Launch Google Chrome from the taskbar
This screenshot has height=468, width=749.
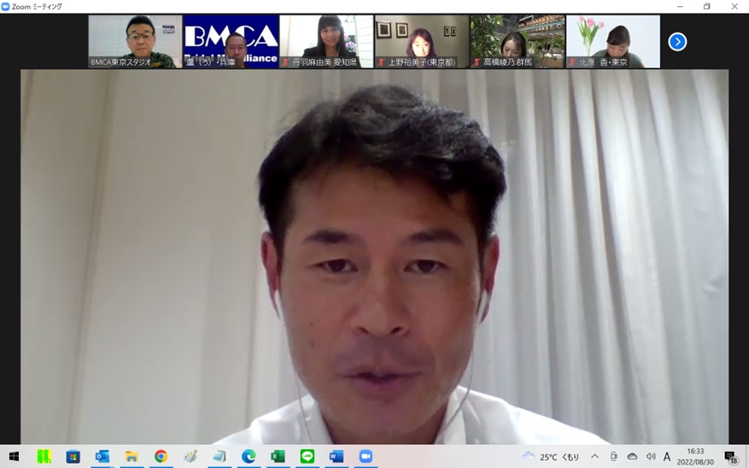161,457
